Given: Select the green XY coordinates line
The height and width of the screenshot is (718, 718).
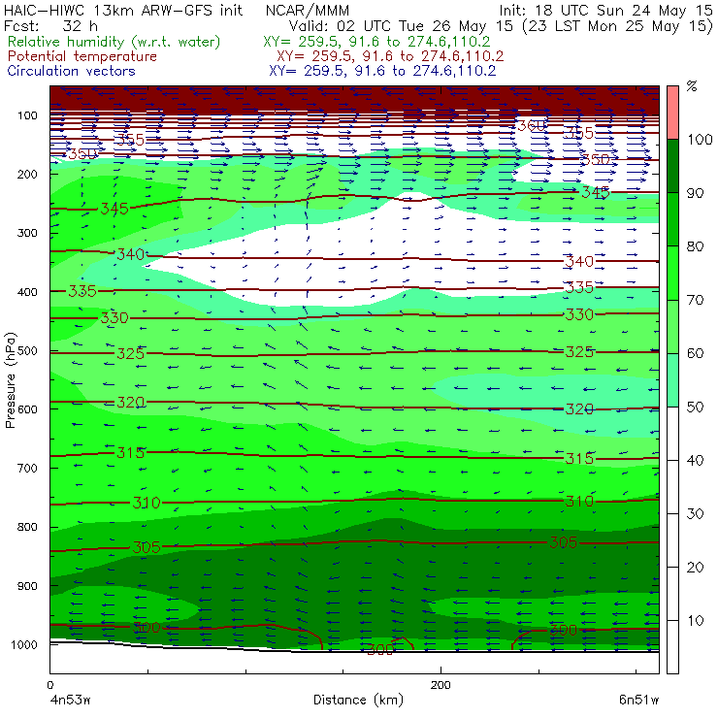Looking at the screenshot, I should (376, 42).
